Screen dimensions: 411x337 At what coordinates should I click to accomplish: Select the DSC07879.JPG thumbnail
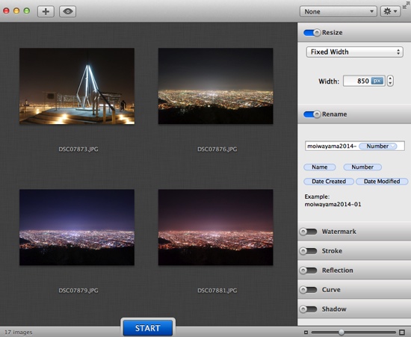click(x=77, y=227)
